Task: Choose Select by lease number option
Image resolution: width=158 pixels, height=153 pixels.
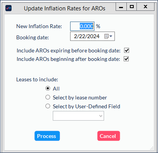Action: pos(48,97)
